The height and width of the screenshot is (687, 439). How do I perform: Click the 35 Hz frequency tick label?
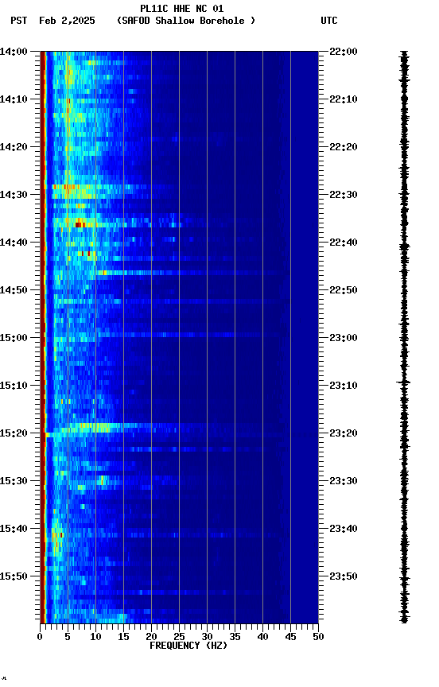235,637
